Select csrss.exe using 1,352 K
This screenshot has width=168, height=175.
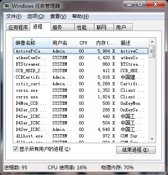(x=81, y=90)
